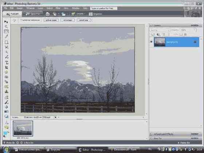The height and width of the screenshot is (153, 204).
Task: Hide the Background layer eye icon
Action: click(151, 42)
